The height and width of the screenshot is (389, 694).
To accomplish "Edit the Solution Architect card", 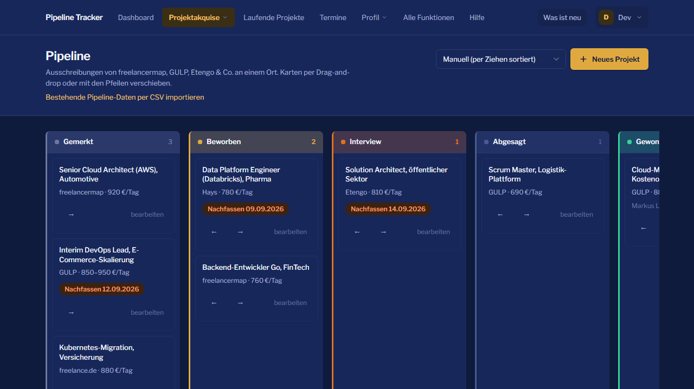I will [433, 232].
